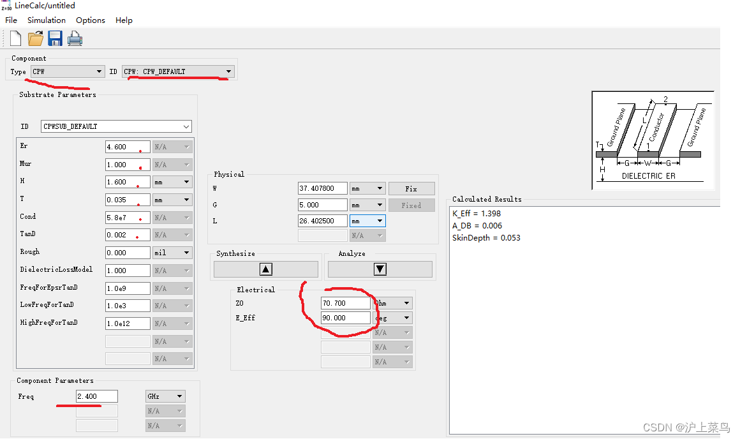Open the G unit mm dropdown
This screenshot has width=740, height=439.
point(367,205)
